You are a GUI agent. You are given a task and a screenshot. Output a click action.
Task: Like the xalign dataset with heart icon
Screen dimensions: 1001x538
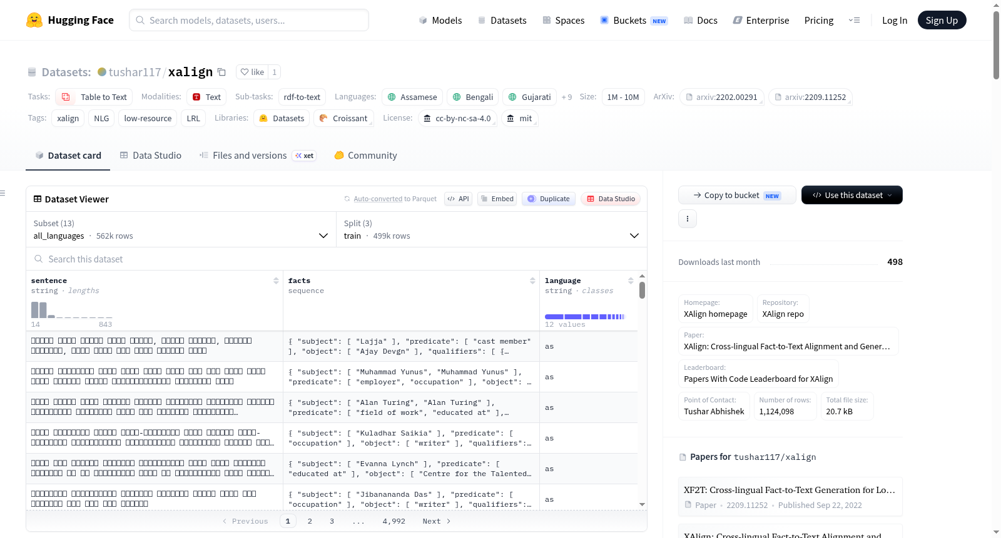(x=252, y=72)
